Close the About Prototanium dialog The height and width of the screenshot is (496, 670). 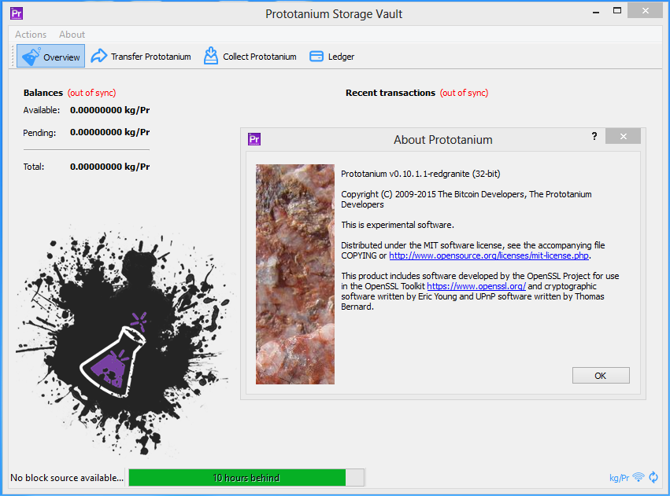coord(623,136)
